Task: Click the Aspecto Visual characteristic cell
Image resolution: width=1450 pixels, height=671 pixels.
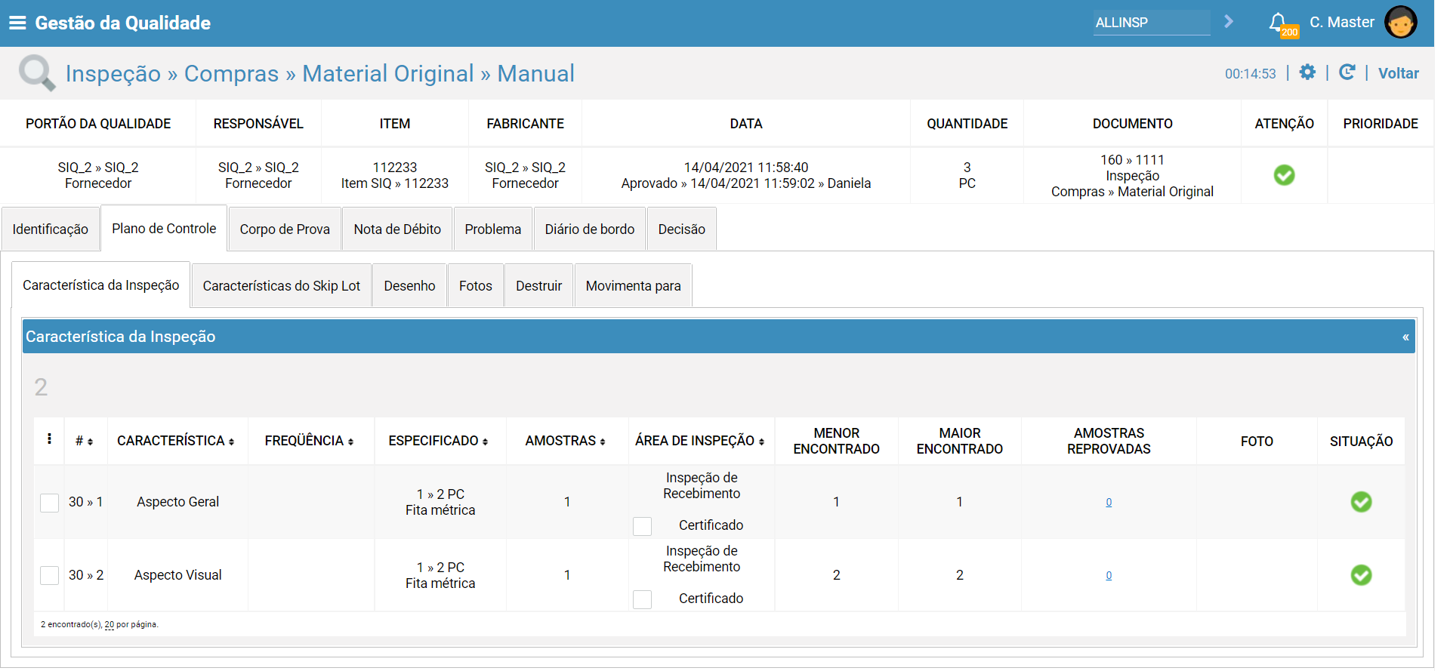Action: point(178,575)
